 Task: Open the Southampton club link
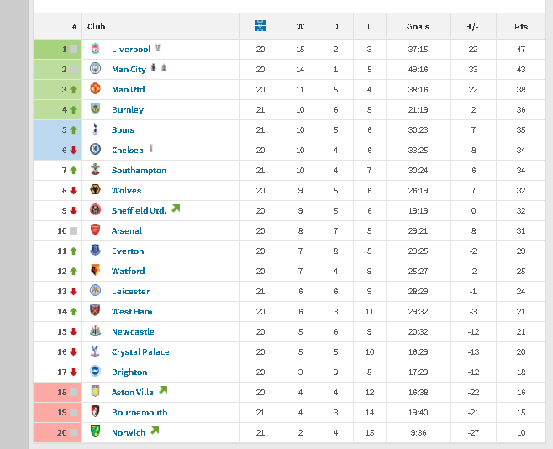(x=139, y=171)
